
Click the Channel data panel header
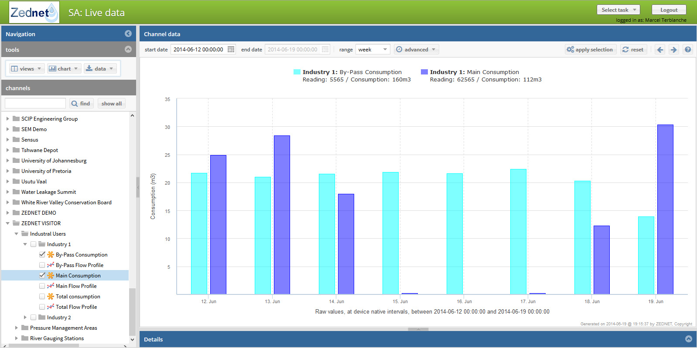pyautogui.click(x=418, y=34)
